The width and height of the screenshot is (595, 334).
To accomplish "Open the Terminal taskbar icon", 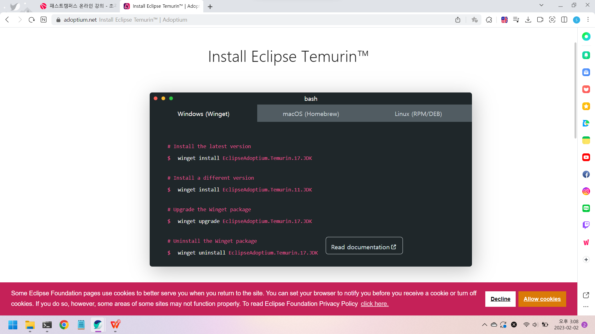I will tap(47, 325).
